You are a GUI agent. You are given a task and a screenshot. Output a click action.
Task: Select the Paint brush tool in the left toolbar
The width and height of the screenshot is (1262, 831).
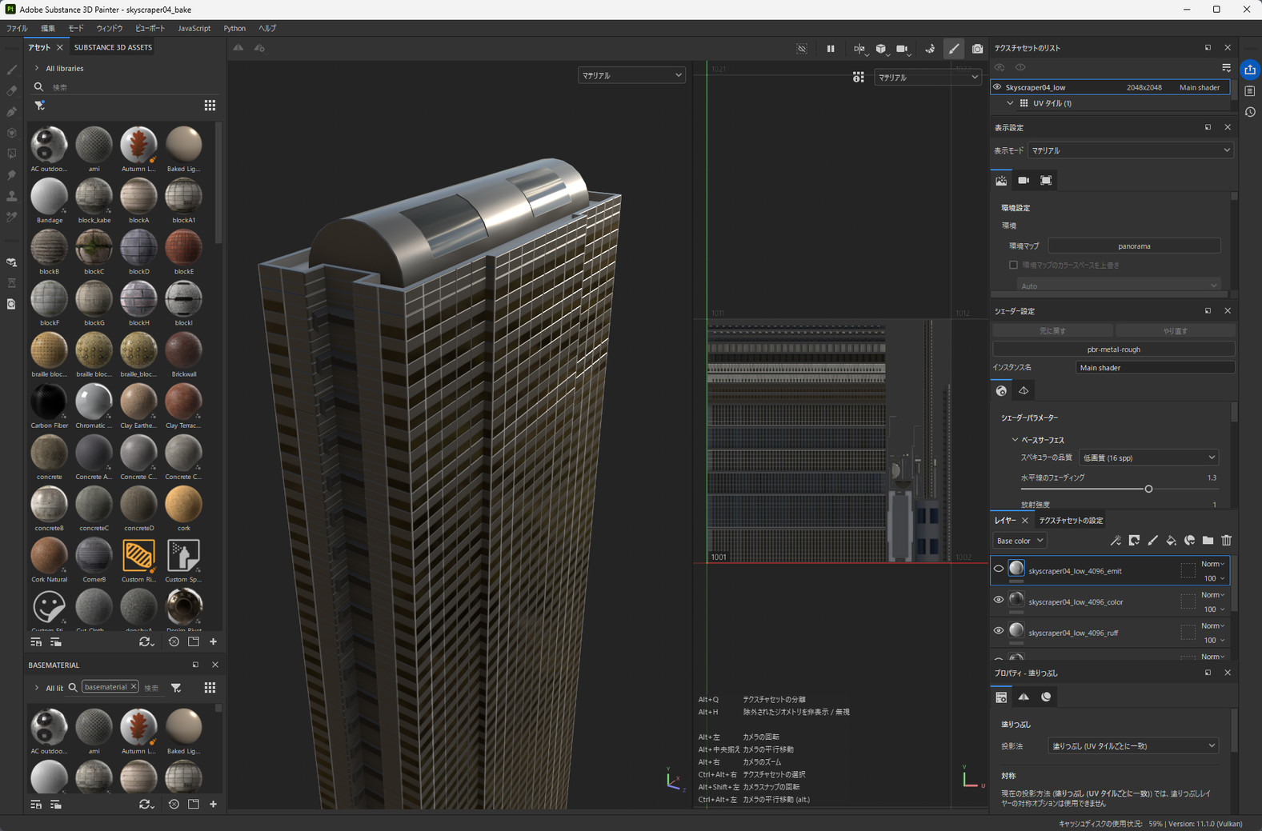[12, 70]
